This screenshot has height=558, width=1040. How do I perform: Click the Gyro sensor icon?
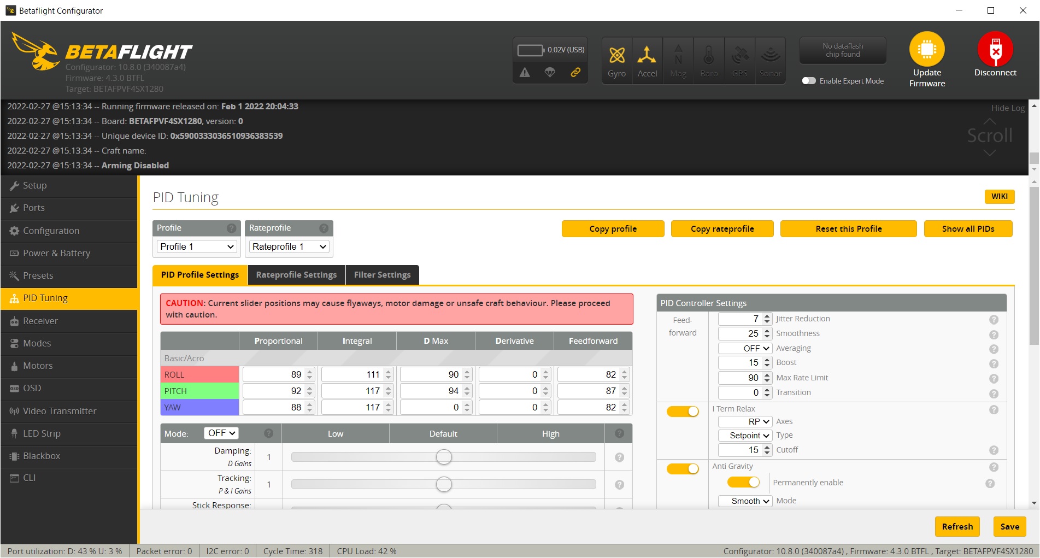click(616, 55)
